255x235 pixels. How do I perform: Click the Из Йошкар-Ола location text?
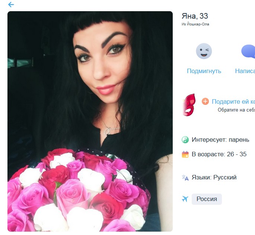(195, 24)
